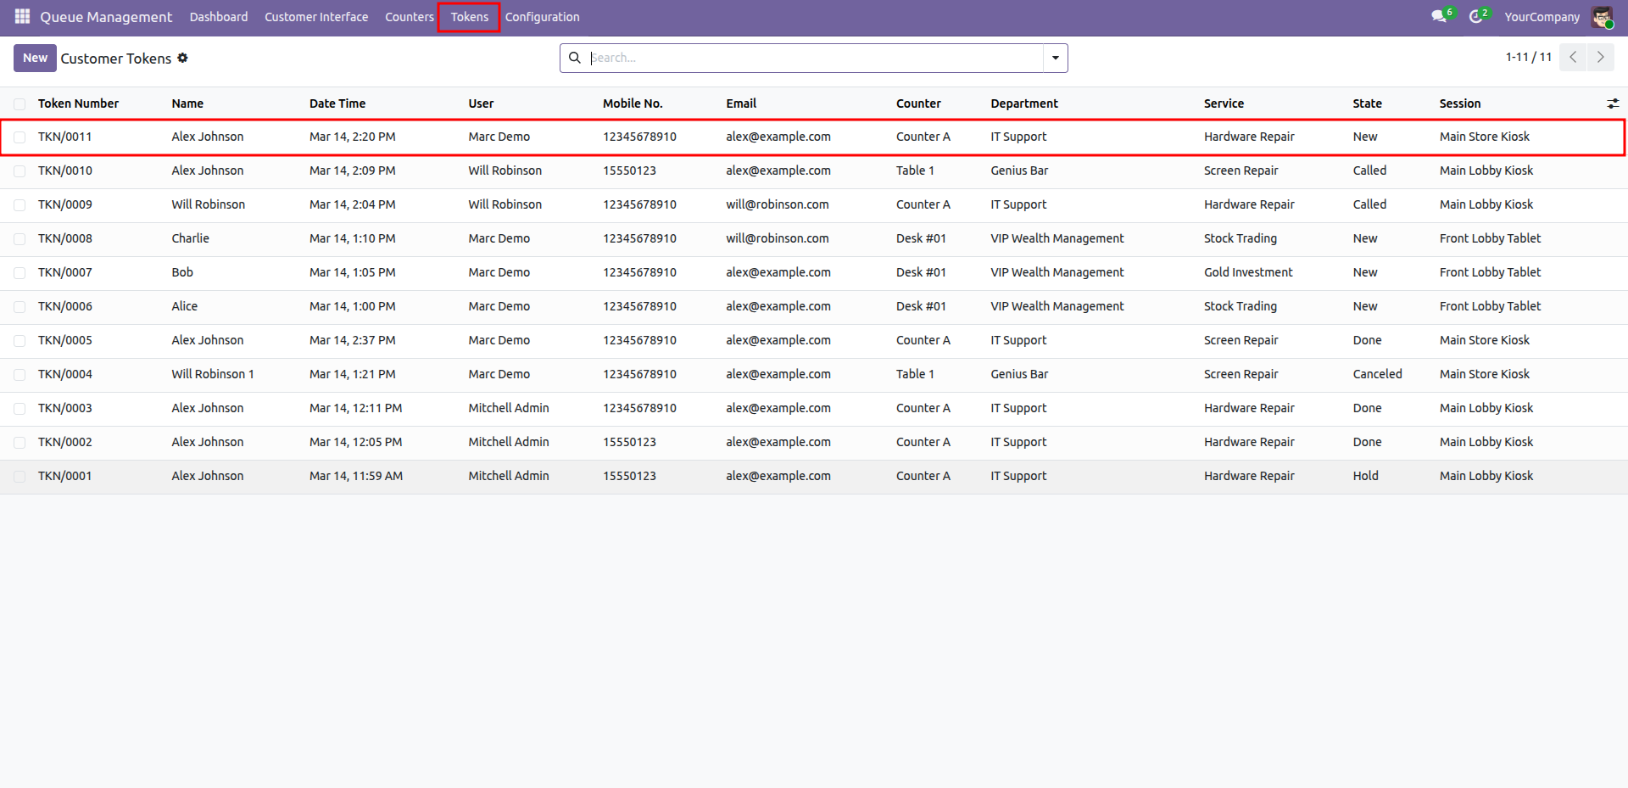
Task: Click Mar 14, 2:37 PM date
Action: [352, 340]
